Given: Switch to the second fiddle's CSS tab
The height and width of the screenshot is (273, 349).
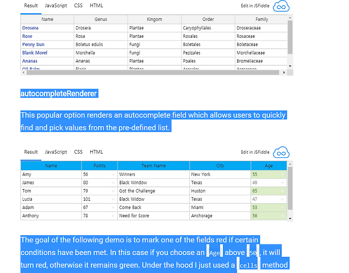Looking at the screenshot, I should (78, 152).
